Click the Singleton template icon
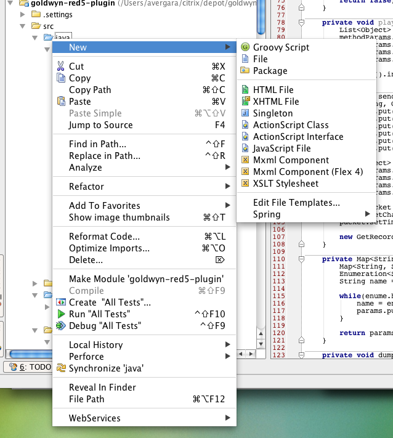Image resolution: width=393 pixels, height=438 pixels. coord(245,113)
